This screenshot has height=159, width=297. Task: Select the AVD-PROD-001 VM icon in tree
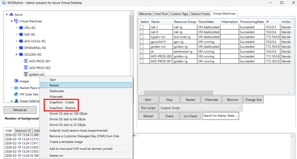point(26,61)
